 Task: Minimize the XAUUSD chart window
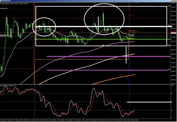171,1
